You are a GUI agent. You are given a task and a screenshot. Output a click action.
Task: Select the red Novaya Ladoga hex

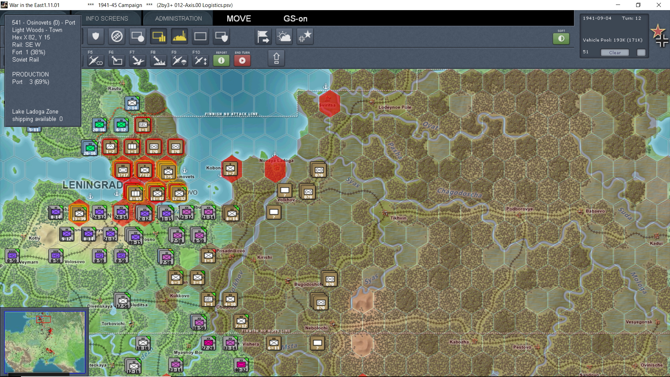pos(275,170)
